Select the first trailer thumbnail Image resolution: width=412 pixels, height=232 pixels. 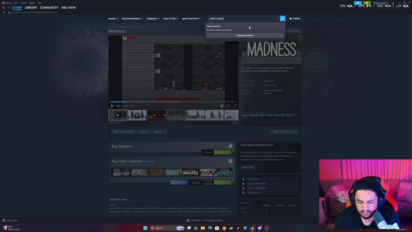coord(118,115)
